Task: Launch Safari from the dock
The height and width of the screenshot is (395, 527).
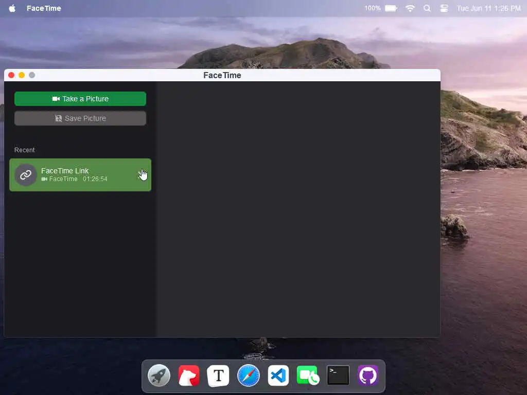Action: click(249, 375)
